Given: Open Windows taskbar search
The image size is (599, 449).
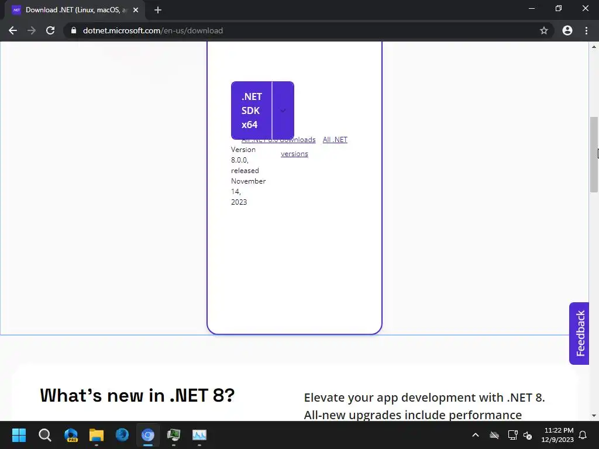Looking at the screenshot, I should pyautogui.click(x=44, y=435).
